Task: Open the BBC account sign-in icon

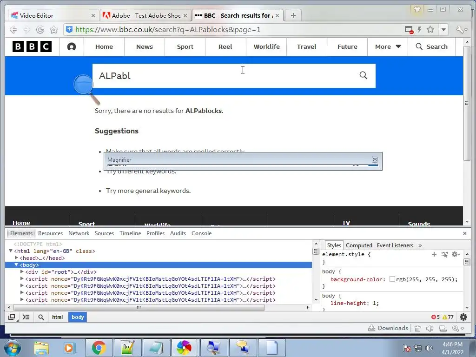Action: coord(71,47)
